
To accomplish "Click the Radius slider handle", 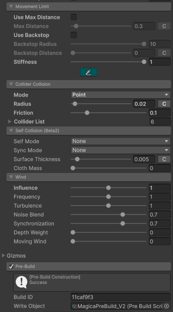I will tap(75, 104).
